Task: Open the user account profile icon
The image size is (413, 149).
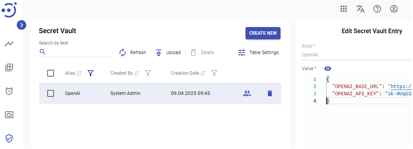Action: pos(394,9)
